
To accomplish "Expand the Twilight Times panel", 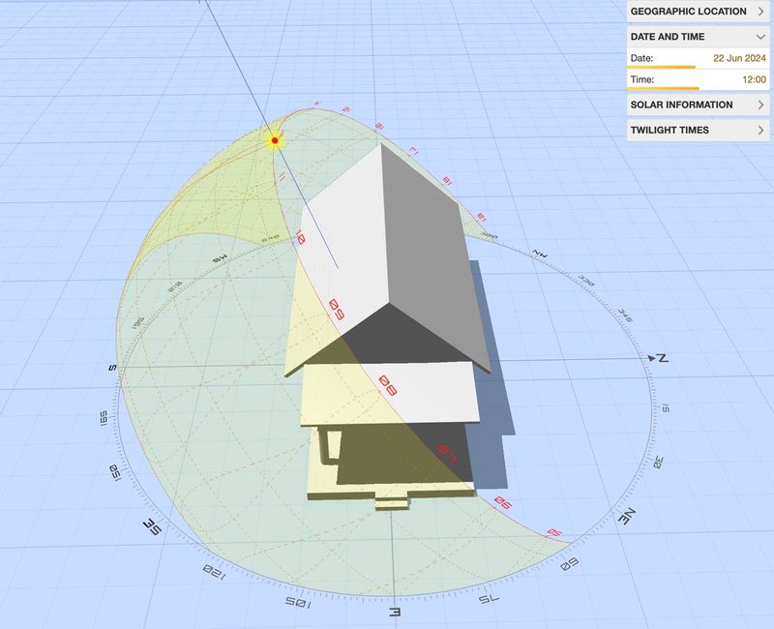I will click(698, 130).
